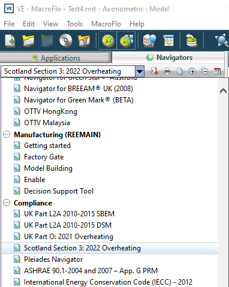The width and height of the screenshot is (229, 287).
Task: Click the database refresh icon
Action: coord(191,41)
